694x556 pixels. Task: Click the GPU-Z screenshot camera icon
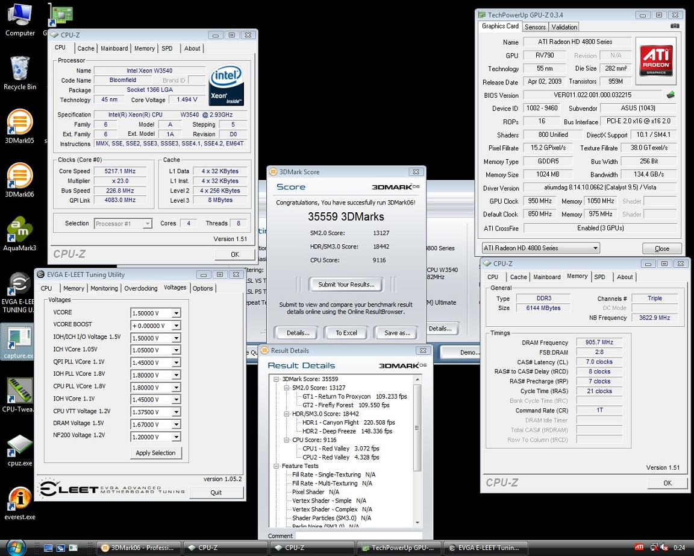(675, 26)
